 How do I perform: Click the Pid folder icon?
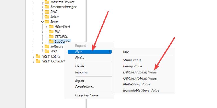tap(51, 32)
